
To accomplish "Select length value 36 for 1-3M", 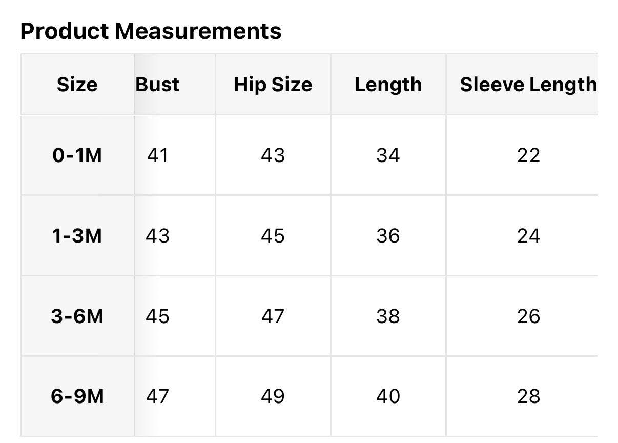I will [388, 236].
